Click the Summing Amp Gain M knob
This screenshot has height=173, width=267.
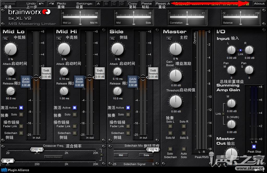point(232,103)
